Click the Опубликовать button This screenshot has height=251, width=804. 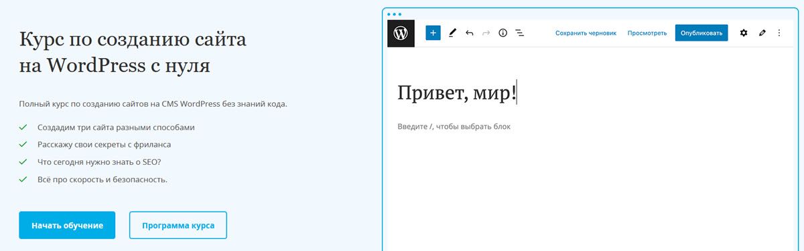[701, 33]
